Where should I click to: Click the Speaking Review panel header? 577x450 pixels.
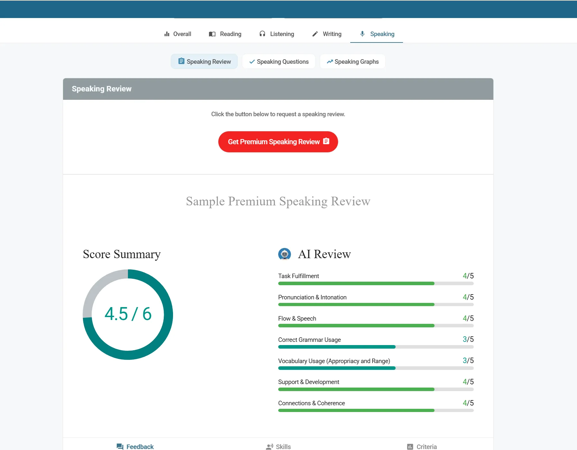click(278, 89)
